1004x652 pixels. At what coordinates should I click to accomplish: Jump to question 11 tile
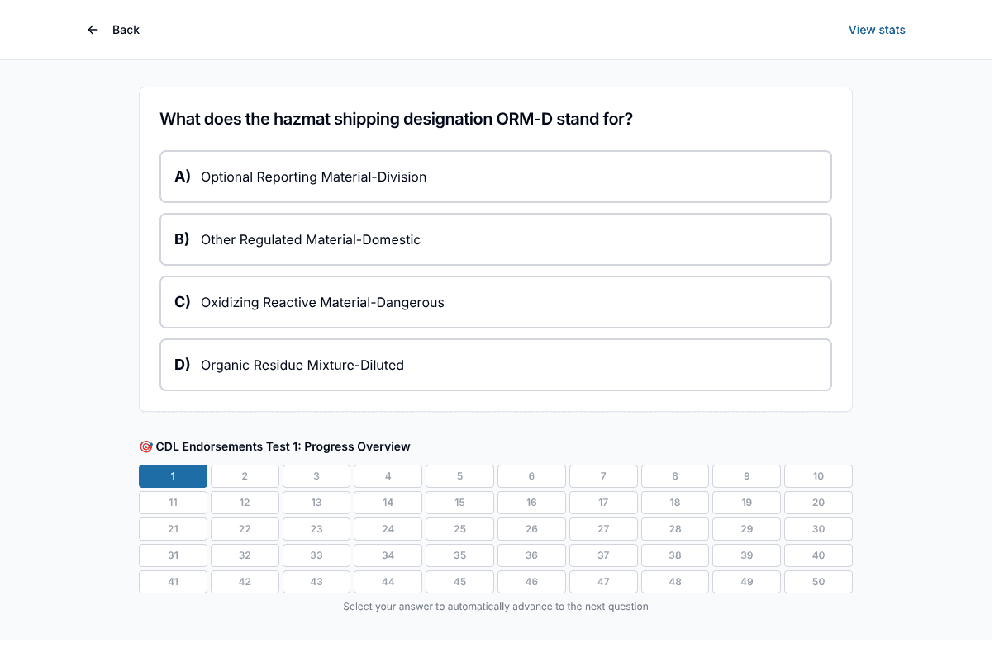click(x=173, y=503)
